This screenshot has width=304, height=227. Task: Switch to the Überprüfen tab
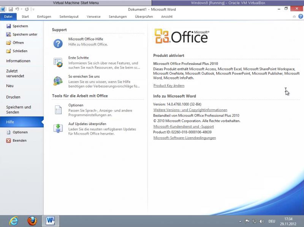click(144, 17)
